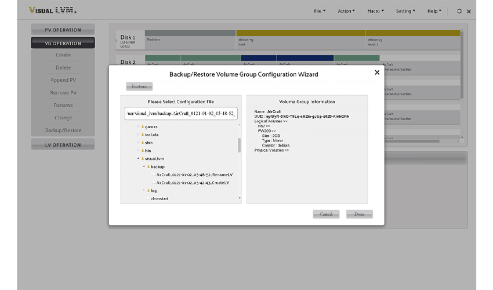Viewport: 493px width, 290px height.
Task: Expand the Physical Volumes >> section
Action: 271,150
